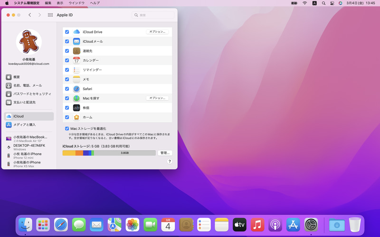Click the iCloud storage usage bar
The width and height of the screenshot is (380, 237).
[x=109, y=153]
